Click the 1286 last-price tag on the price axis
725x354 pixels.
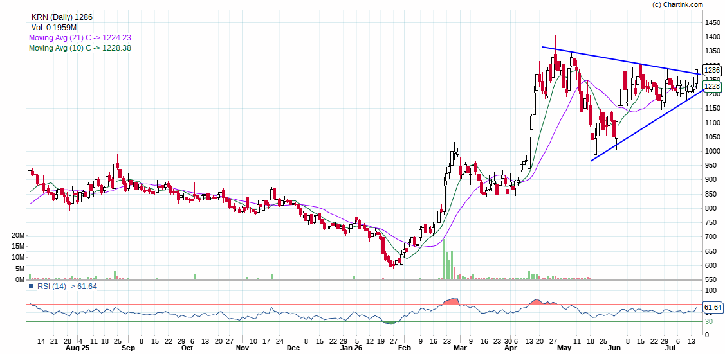711,70
